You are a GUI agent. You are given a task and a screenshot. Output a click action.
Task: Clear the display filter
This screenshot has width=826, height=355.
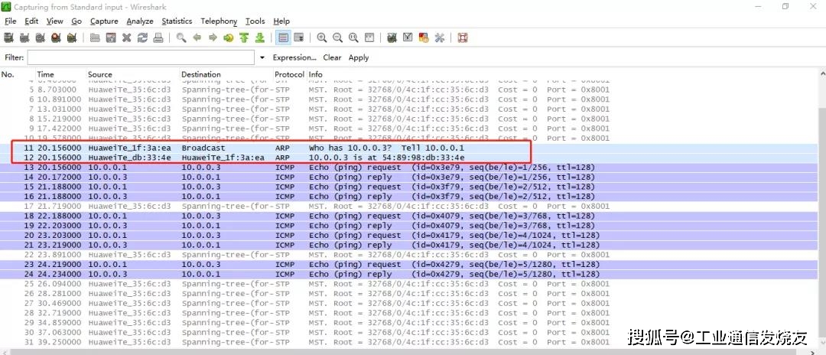tap(332, 57)
